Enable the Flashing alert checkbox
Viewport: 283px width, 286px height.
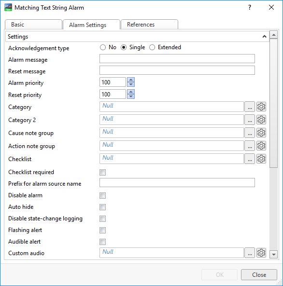[x=103, y=230]
